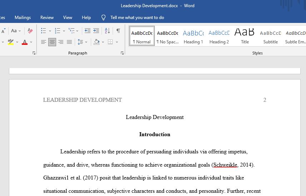Screen dimensions: 306x196
Task: Apply the Subtle Emphasis style
Action: coord(295,36)
